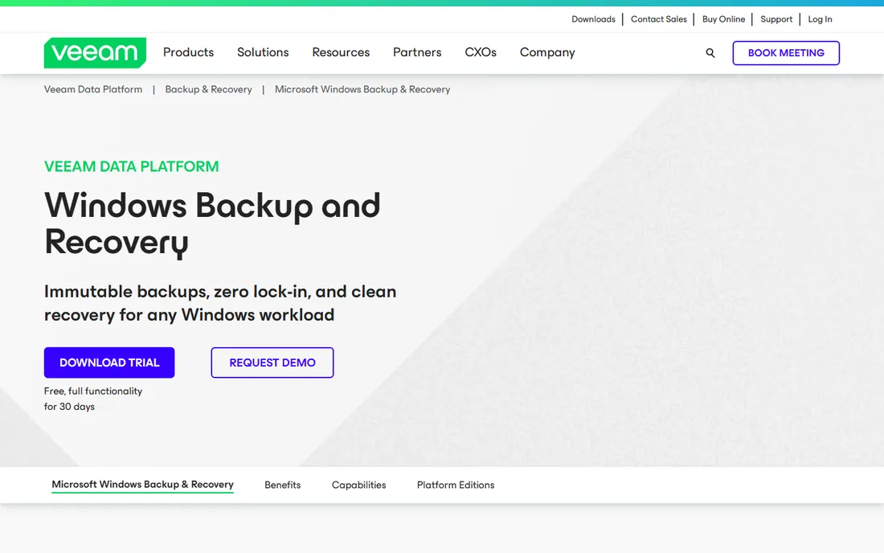Image resolution: width=884 pixels, height=553 pixels.
Task: Open the Products menu
Action: (x=188, y=52)
